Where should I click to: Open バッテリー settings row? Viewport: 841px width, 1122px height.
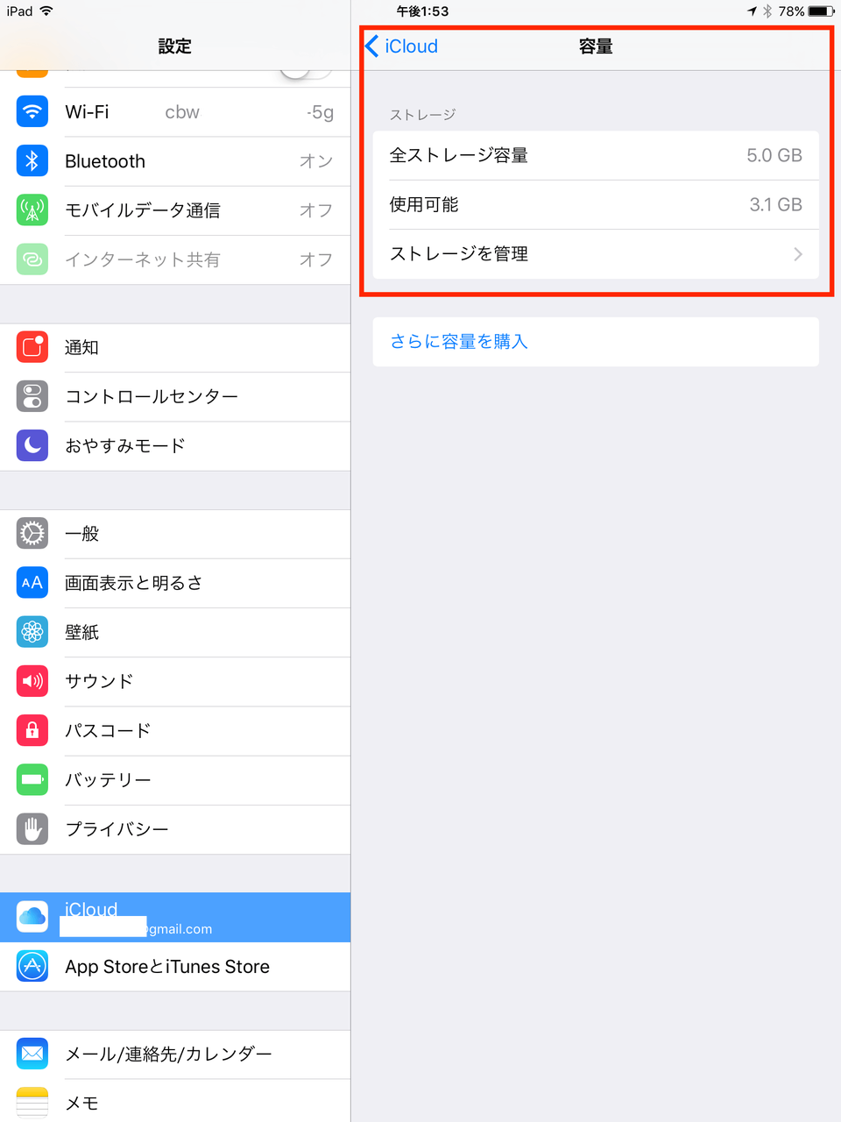[x=175, y=779]
